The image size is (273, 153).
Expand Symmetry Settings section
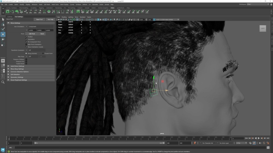coord(31,77)
